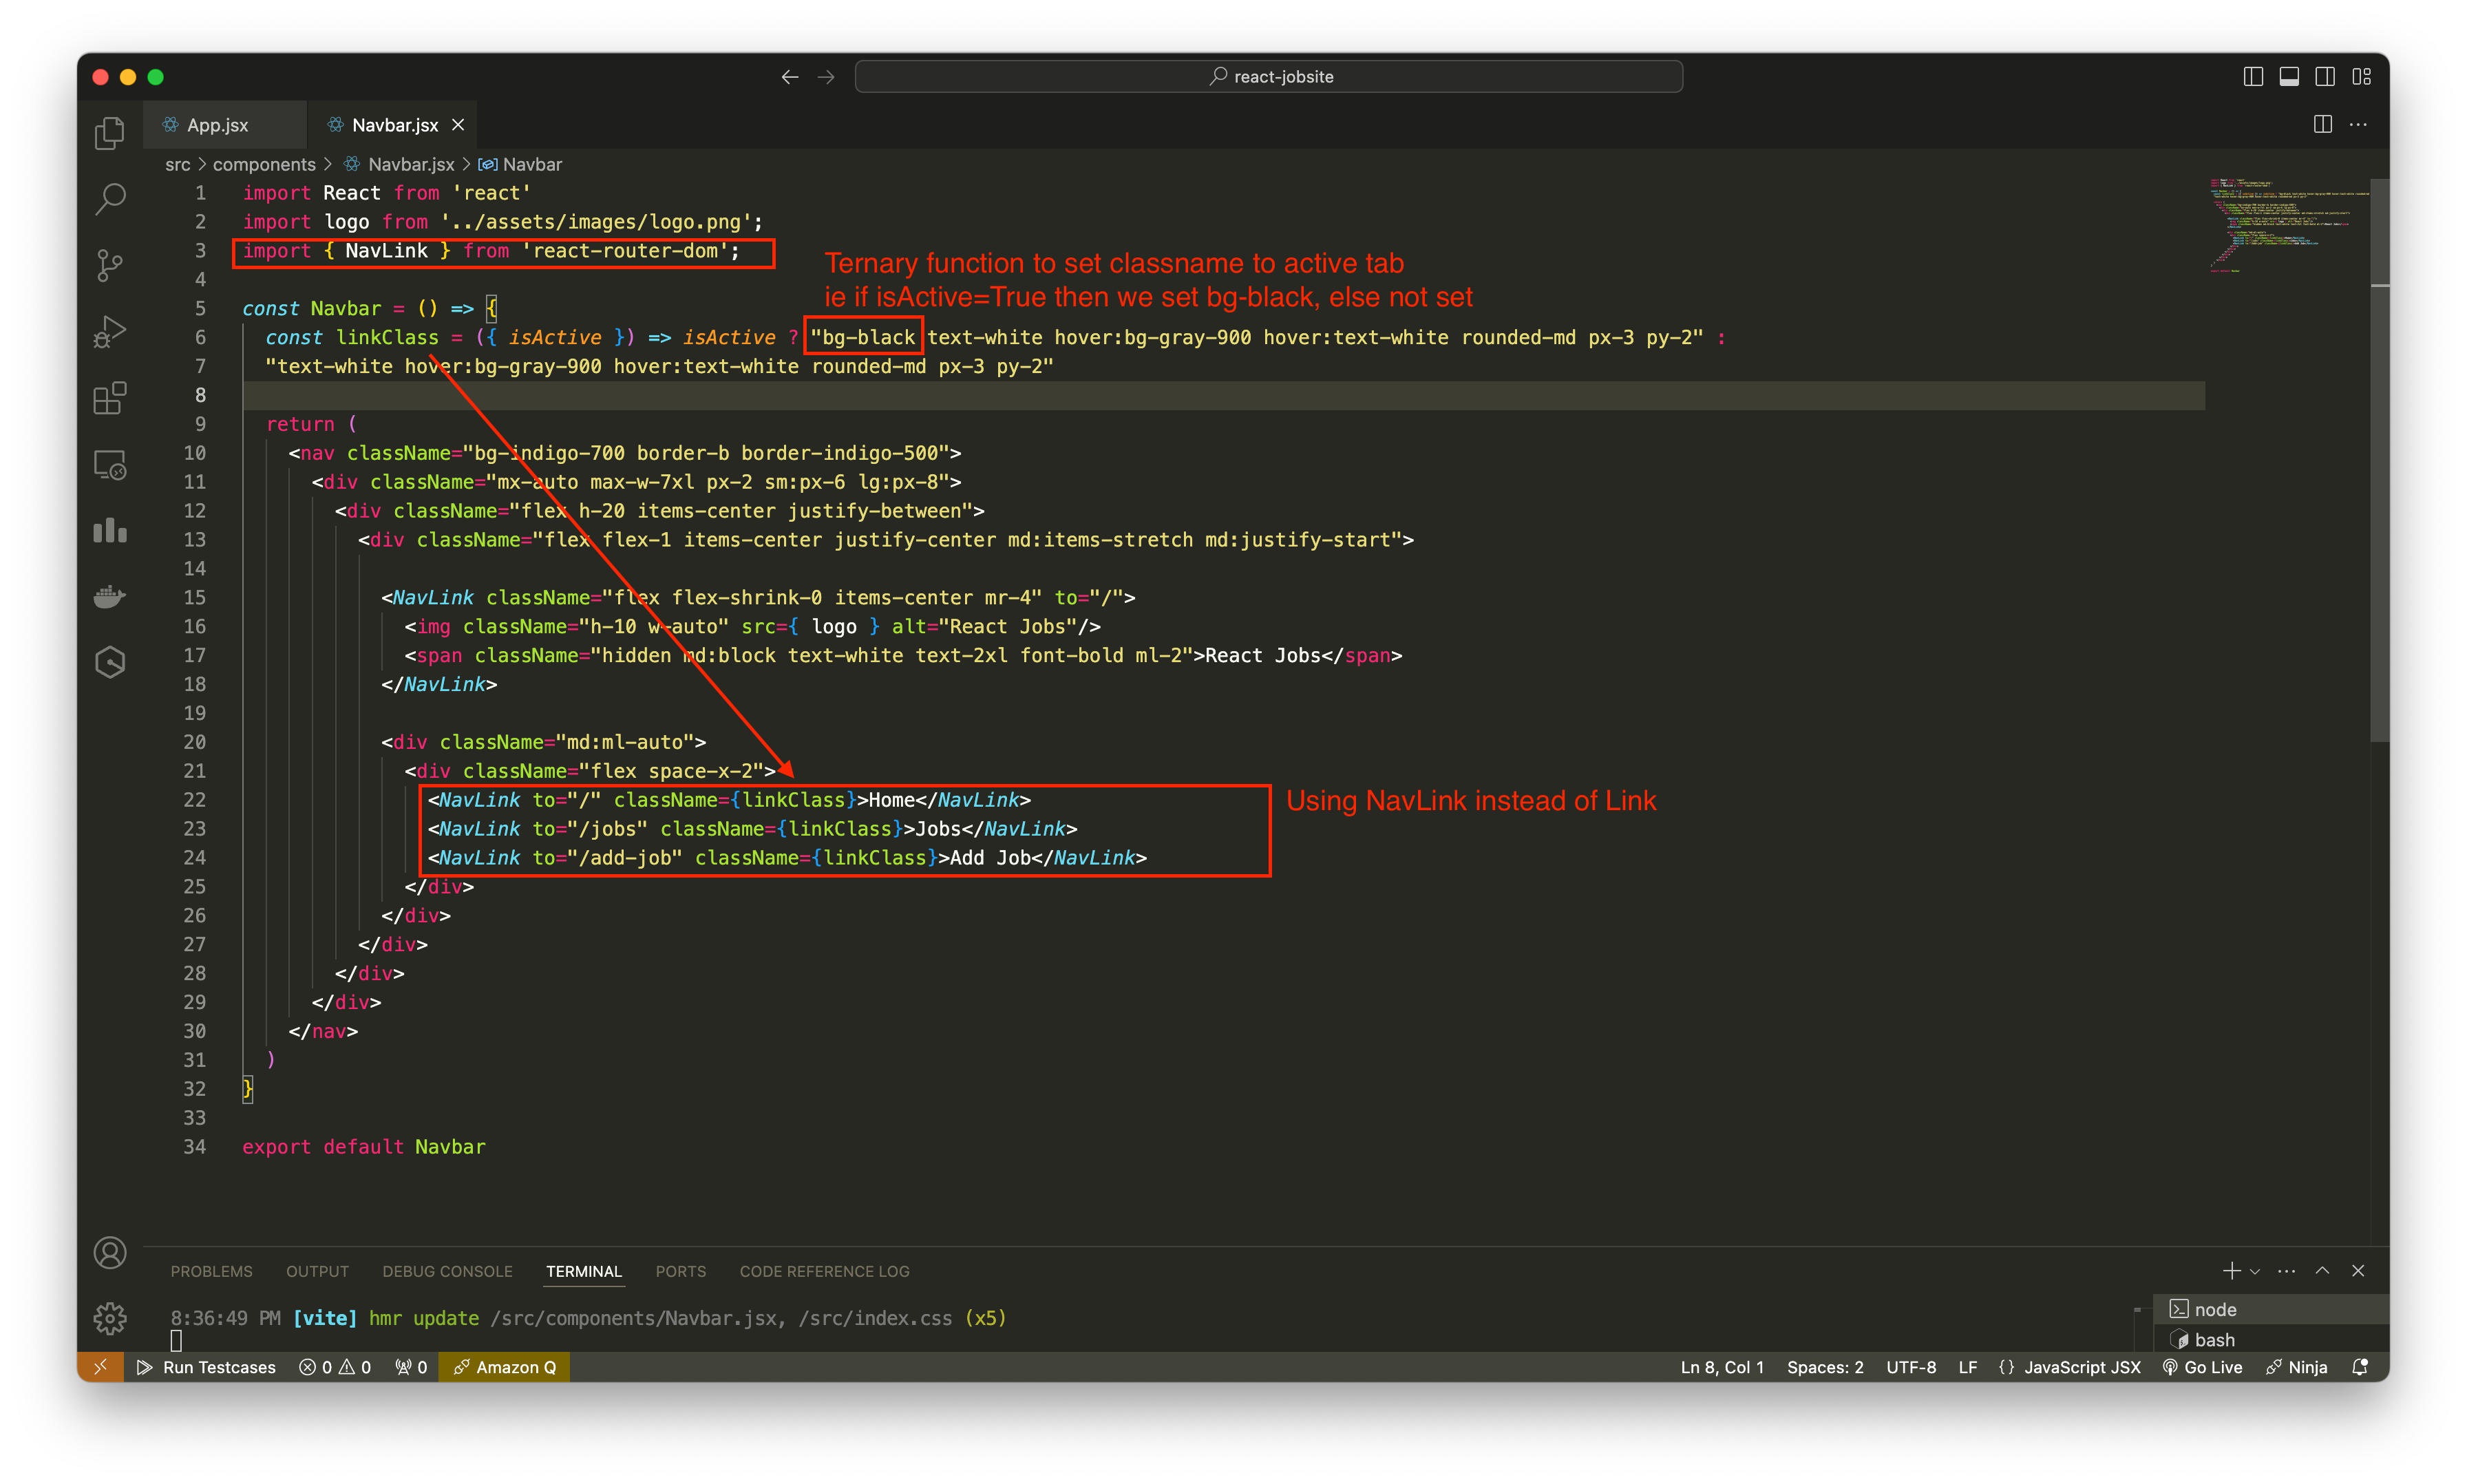Go forward with the right arrow
This screenshot has height=1484, width=2467.
(x=826, y=77)
